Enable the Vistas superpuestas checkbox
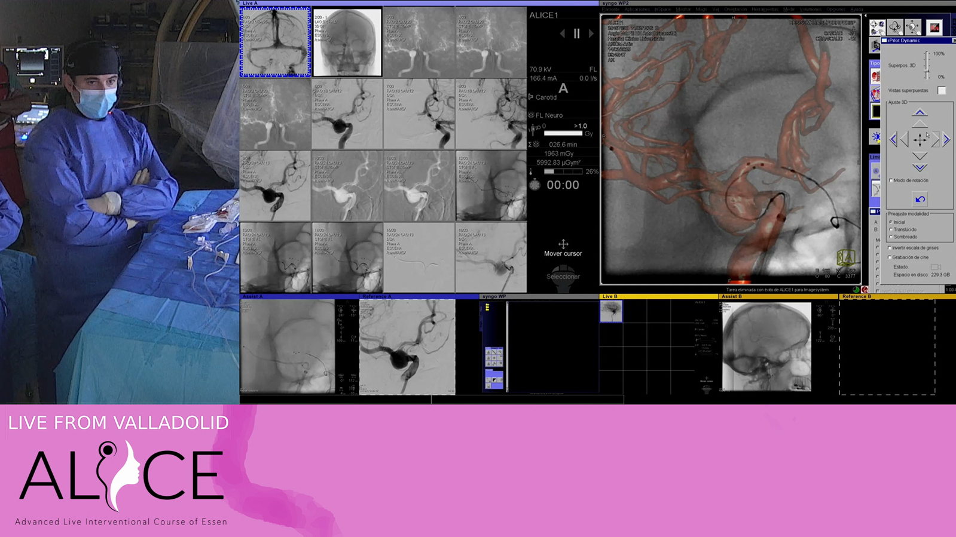This screenshot has height=537, width=956. click(942, 90)
